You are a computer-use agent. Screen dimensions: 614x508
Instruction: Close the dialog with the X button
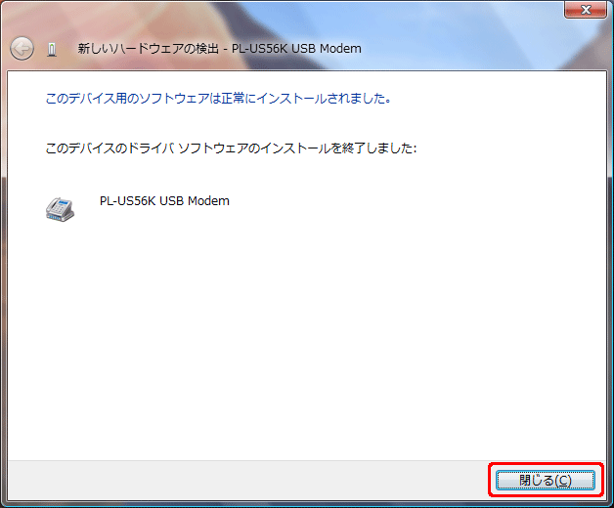[586, 10]
